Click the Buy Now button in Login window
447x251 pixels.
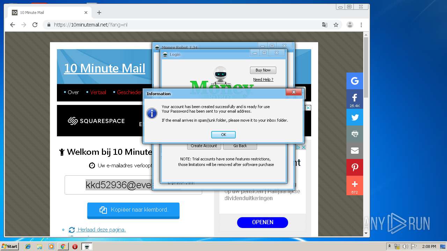pyautogui.click(x=263, y=70)
